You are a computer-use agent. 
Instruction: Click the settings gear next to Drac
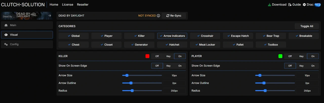pos(304,5)
